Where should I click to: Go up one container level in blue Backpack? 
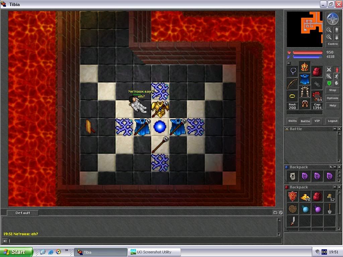[331, 167]
